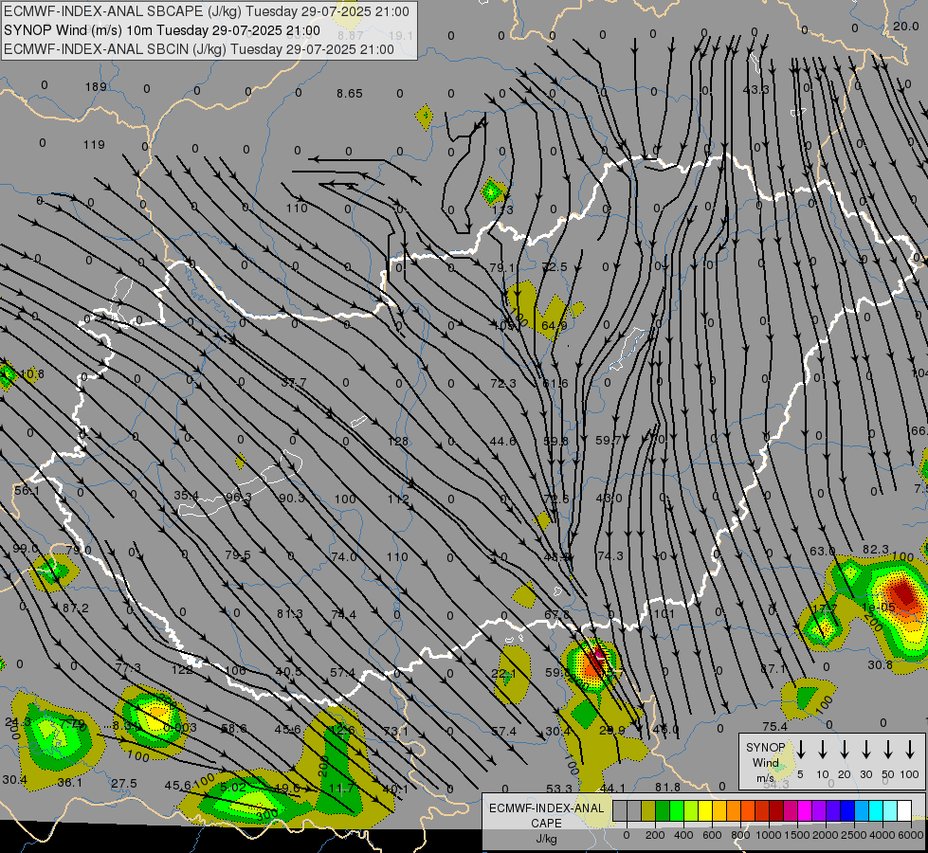This screenshot has height=853, width=928.
Task: Select the 53.3 value above the CAPE legend
Action: (x=559, y=789)
